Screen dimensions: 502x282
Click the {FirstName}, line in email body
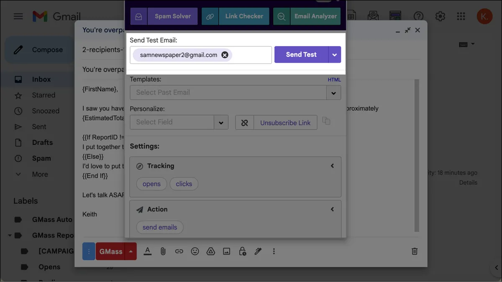[x=100, y=89]
